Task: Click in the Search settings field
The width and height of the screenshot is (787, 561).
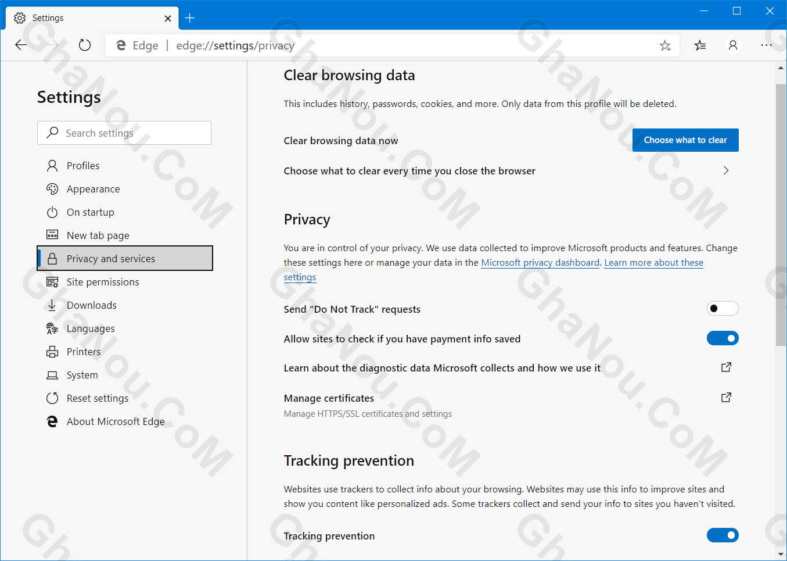Action: point(124,133)
